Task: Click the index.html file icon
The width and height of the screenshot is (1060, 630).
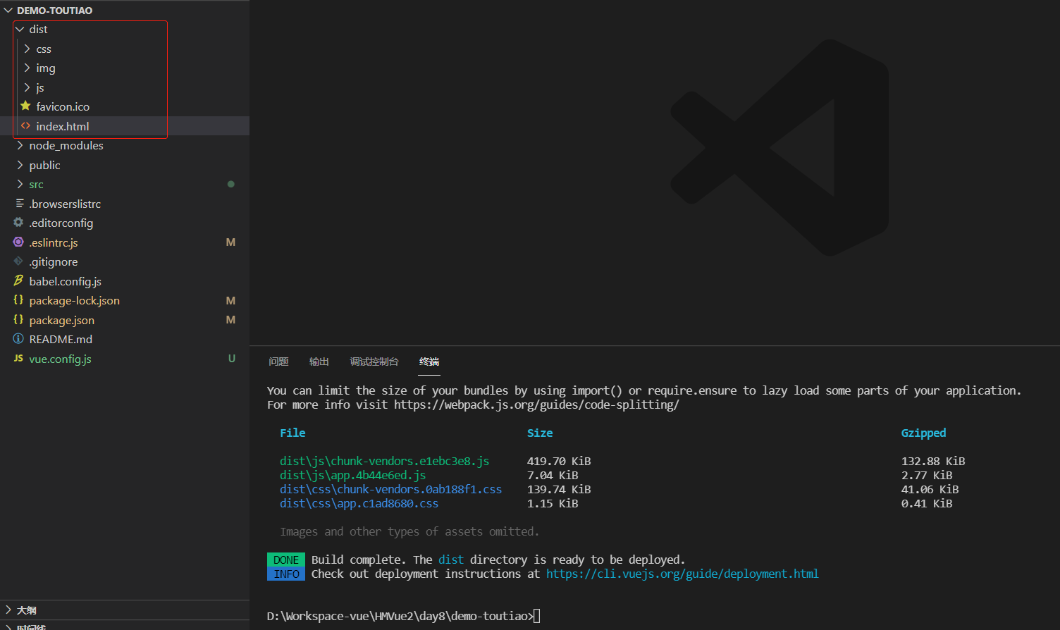Action: pos(26,126)
